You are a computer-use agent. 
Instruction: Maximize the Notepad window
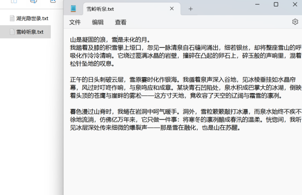[276, 4]
